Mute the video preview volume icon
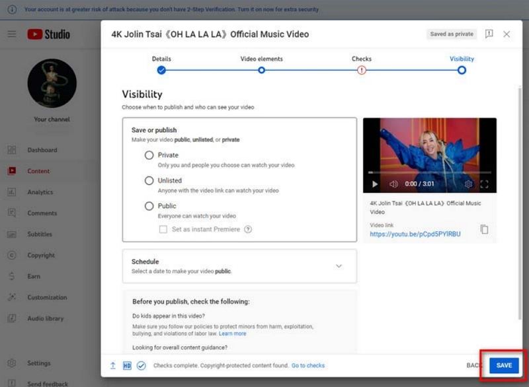This screenshot has width=529, height=387. coord(393,184)
